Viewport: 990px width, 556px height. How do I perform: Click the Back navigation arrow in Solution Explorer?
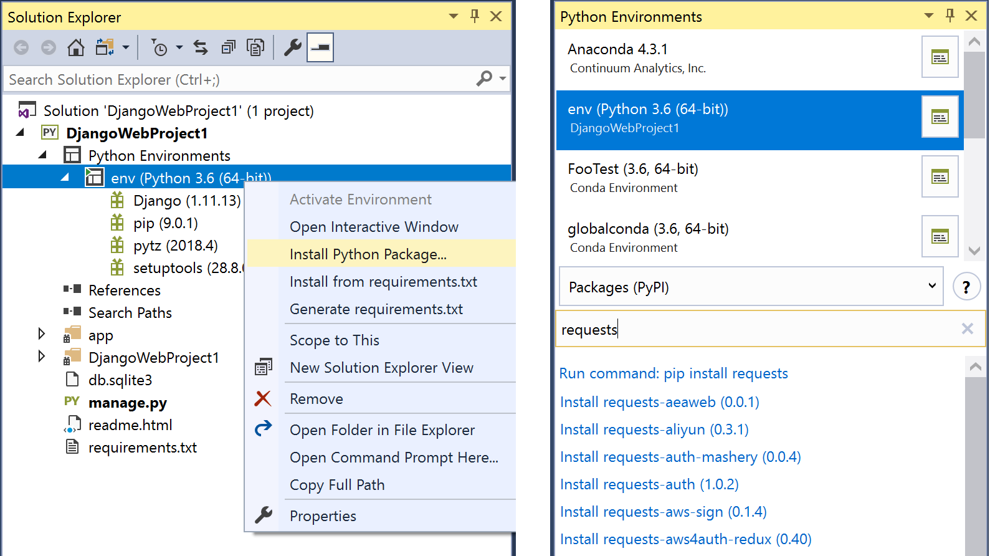tap(21, 47)
